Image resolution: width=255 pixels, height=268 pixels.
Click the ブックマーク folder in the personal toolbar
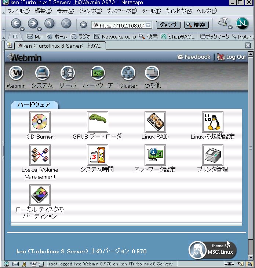215,37
